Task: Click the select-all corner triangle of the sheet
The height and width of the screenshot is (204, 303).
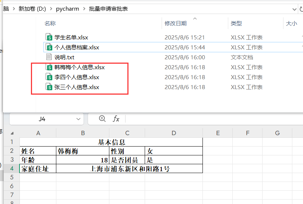Action: [12, 133]
